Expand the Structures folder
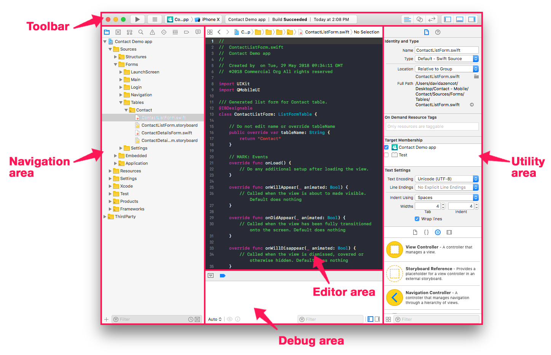 click(116, 57)
